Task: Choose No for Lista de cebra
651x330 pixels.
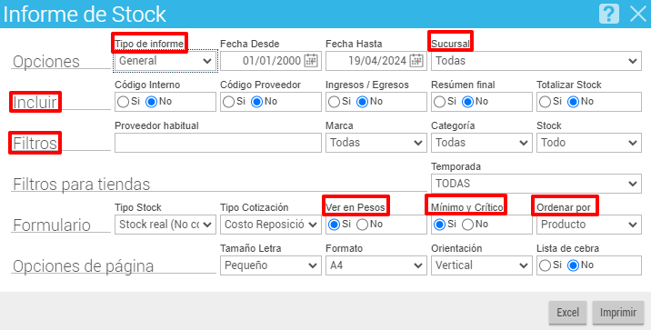Action: pos(574,265)
